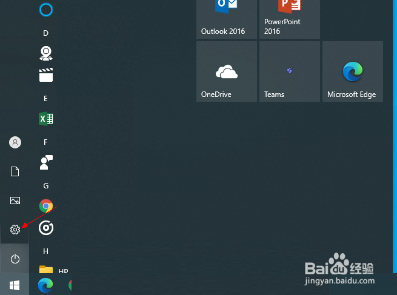This screenshot has height=295, width=397.
Task: Open the Microsoft Edge tile
Action: tap(353, 71)
